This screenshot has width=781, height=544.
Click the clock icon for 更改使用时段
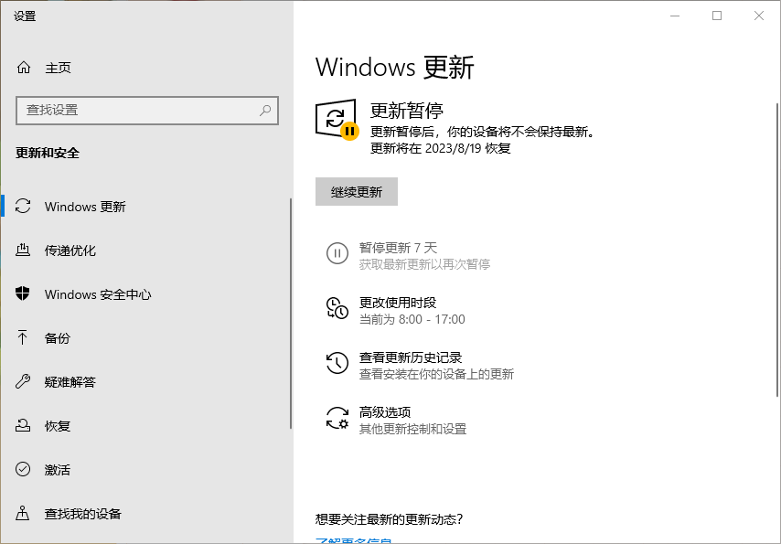pyautogui.click(x=337, y=308)
